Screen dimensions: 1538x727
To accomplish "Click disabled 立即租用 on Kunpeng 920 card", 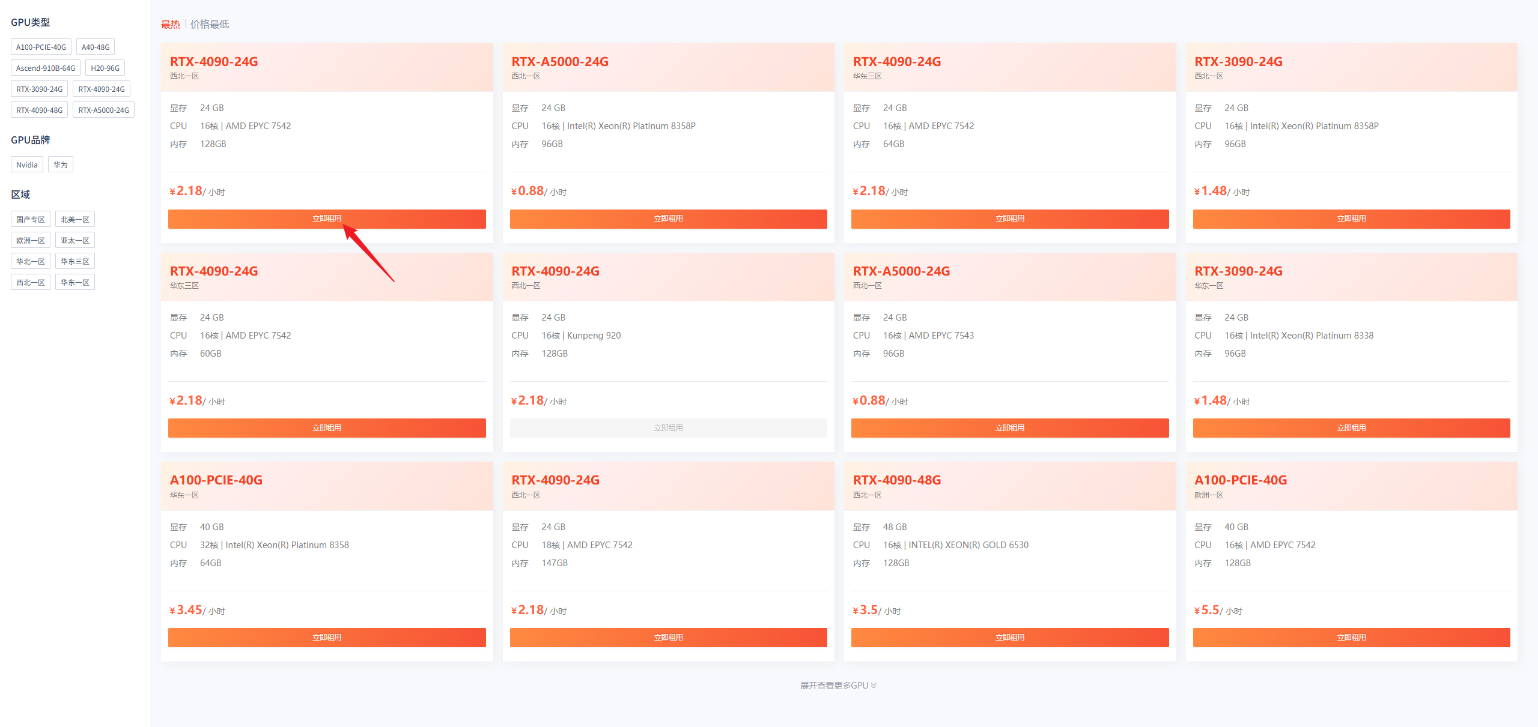I will pos(668,428).
